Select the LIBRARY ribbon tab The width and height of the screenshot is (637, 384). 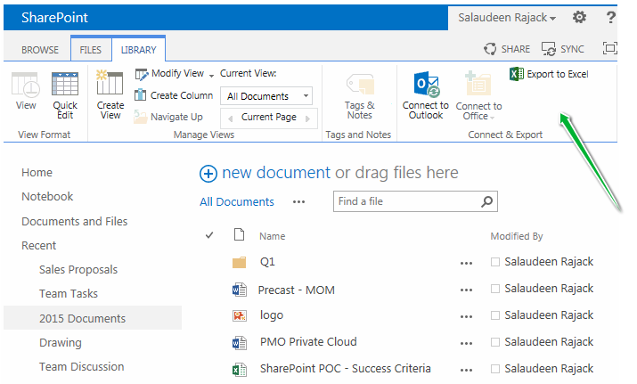click(138, 50)
